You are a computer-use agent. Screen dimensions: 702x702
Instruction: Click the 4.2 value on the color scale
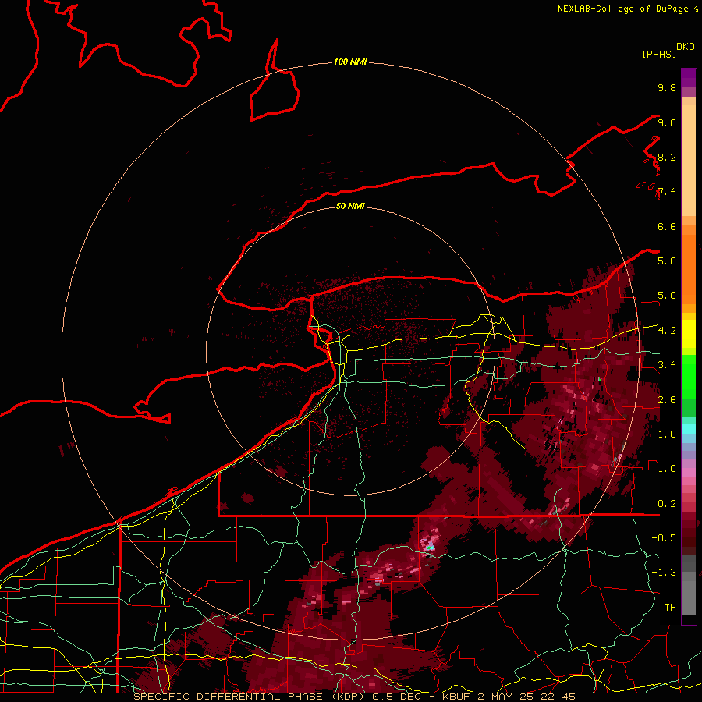point(667,330)
